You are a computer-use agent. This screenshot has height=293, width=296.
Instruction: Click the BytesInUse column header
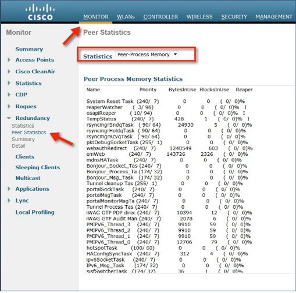click(182, 90)
